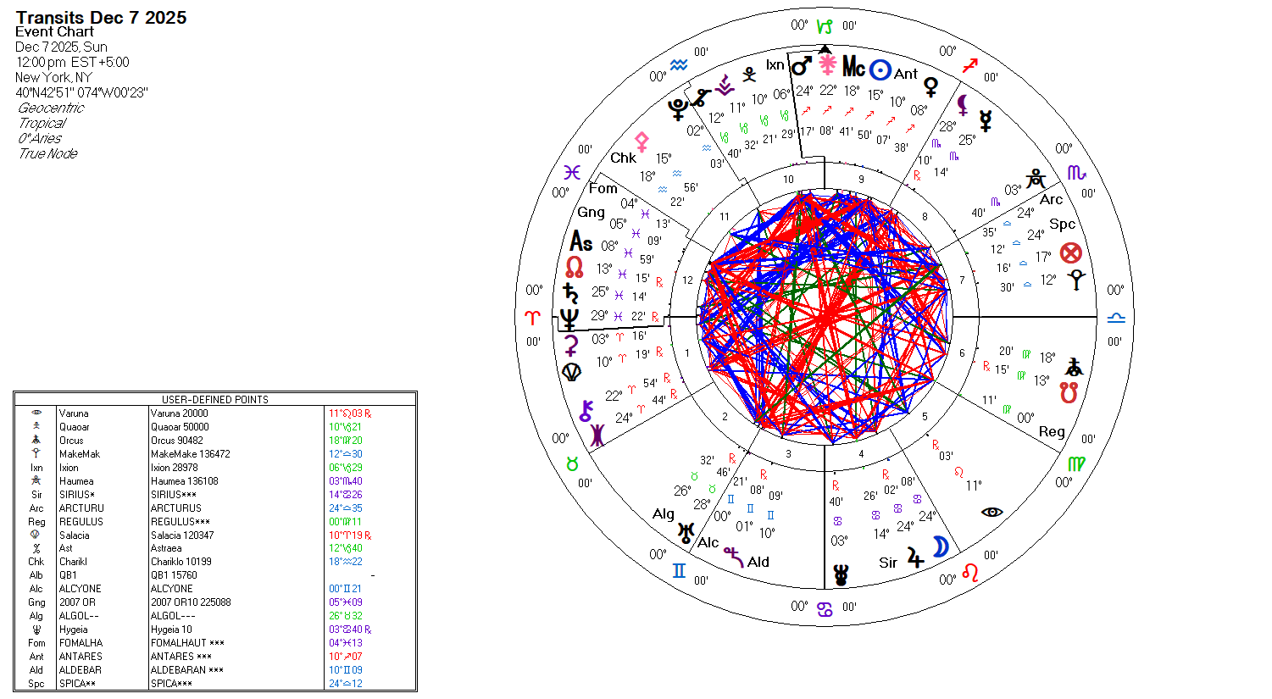The image size is (1272, 699).
Task: Click the Sun glyph near the Midheaven
Action: [x=880, y=69]
